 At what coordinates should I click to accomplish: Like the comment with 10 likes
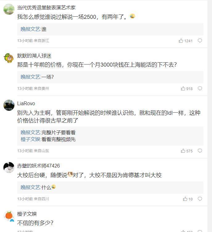pyautogui.click(x=185, y=199)
